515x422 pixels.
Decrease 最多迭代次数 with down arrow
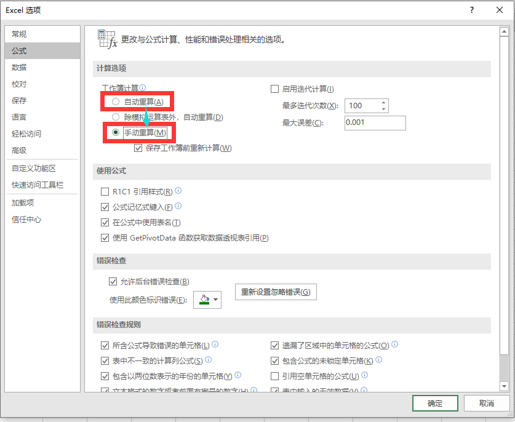pos(383,109)
